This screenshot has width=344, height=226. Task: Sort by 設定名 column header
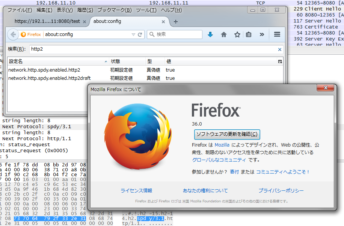(x=56, y=61)
